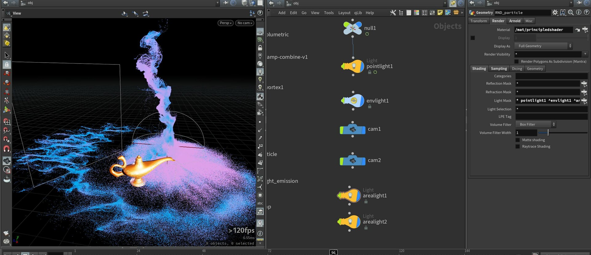Open material chooser next to Material field
This screenshot has height=255, width=591.
(585, 30)
